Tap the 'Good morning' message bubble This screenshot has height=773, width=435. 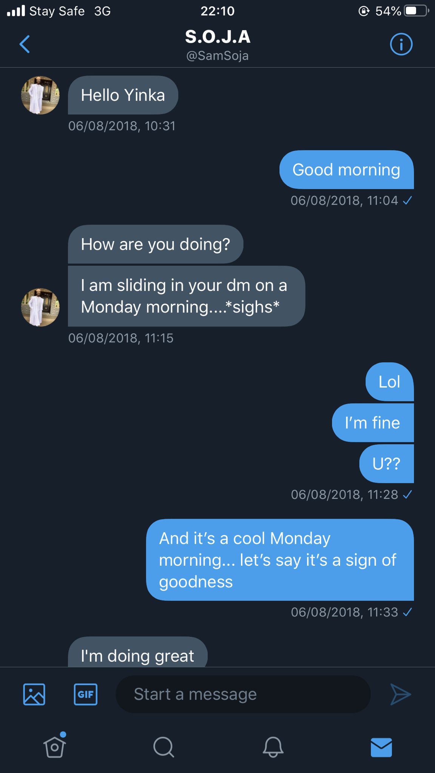coord(346,170)
